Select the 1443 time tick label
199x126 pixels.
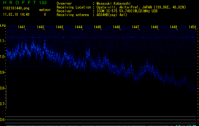pyautogui.click(x=60, y=27)
